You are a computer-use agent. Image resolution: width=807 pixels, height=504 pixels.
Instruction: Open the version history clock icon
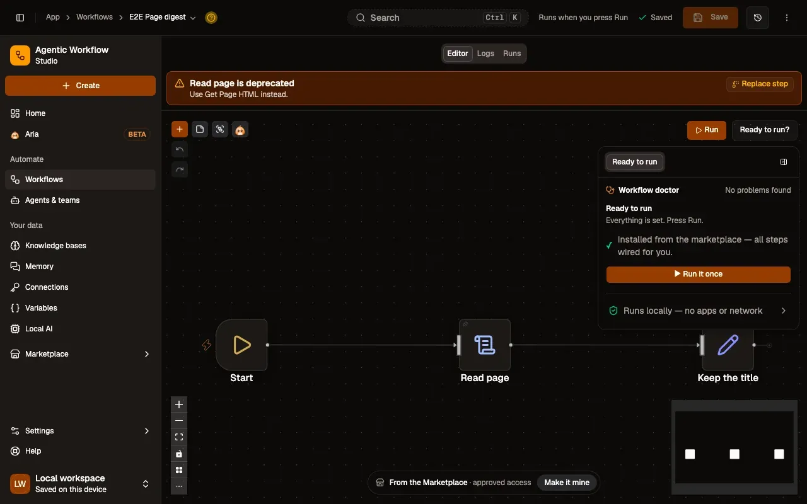click(758, 18)
